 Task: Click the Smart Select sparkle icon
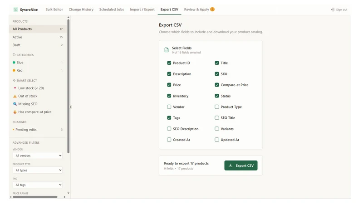coord(14,81)
